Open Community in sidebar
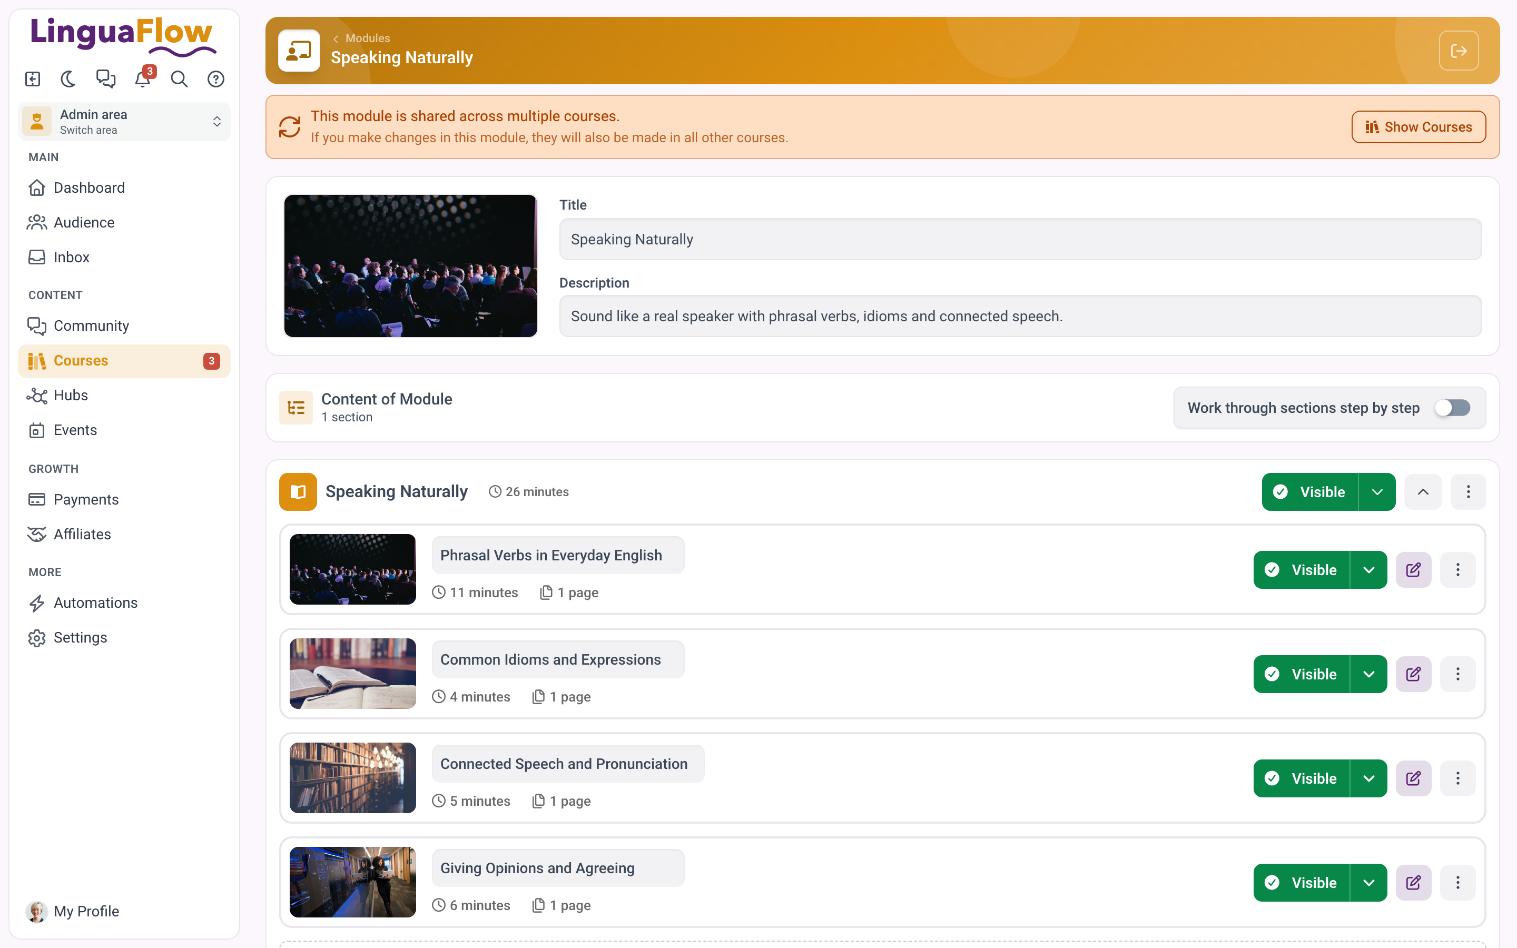This screenshot has height=948, width=1517. (124, 326)
